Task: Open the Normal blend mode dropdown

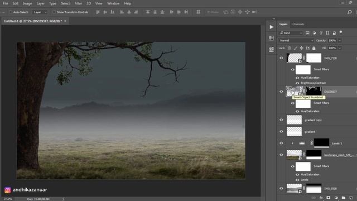Action: click(296, 41)
